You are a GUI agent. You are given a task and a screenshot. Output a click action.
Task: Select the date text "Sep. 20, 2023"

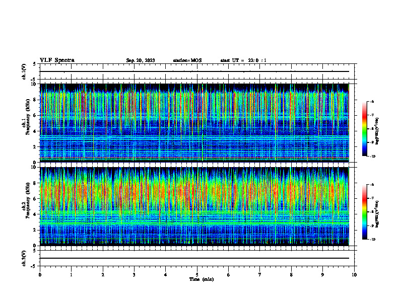141,60
